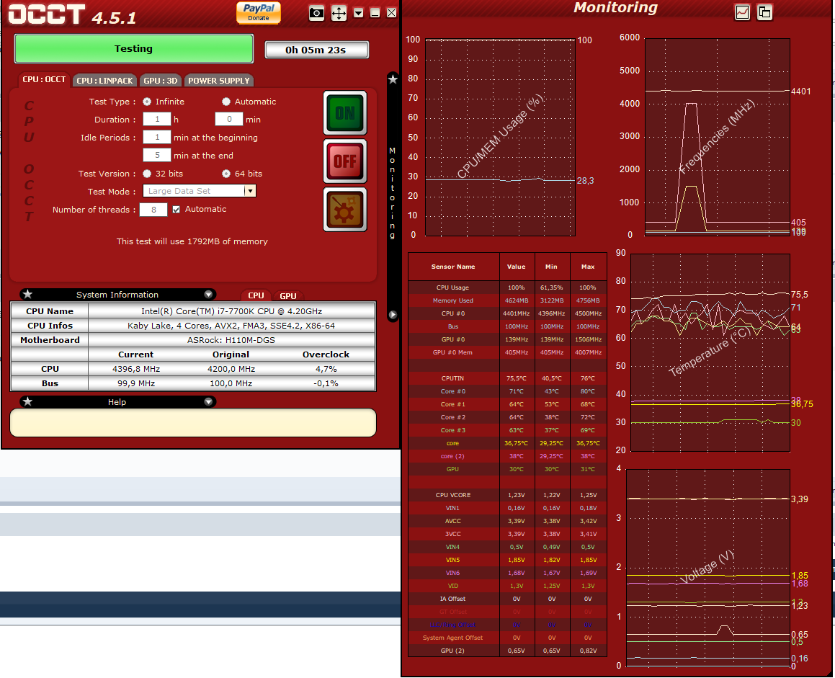Image resolution: width=835 pixels, height=678 pixels.
Task: Click the Duration minutes input field
Action: tap(229, 120)
